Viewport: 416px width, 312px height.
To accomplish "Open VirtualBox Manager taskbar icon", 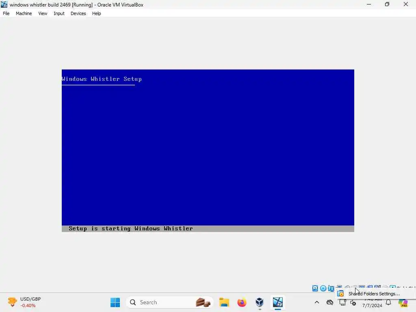I will [260, 302].
